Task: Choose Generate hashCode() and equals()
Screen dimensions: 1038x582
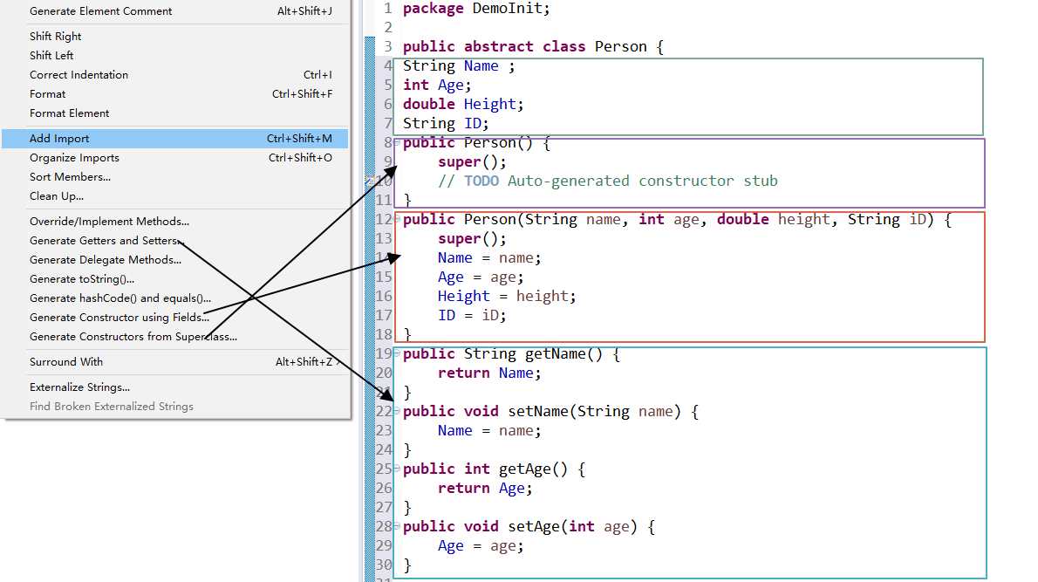Action: coord(120,298)
